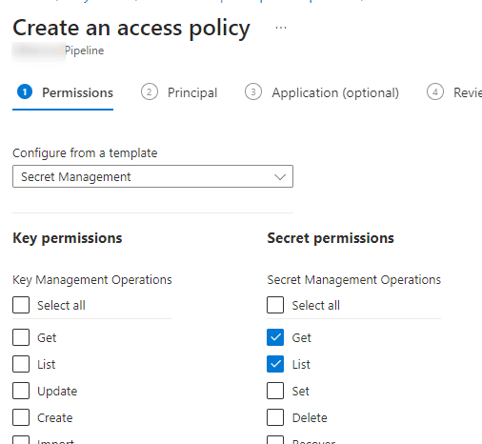
Task: Click the step 4 Review circle icon
Action: [435, 91]
